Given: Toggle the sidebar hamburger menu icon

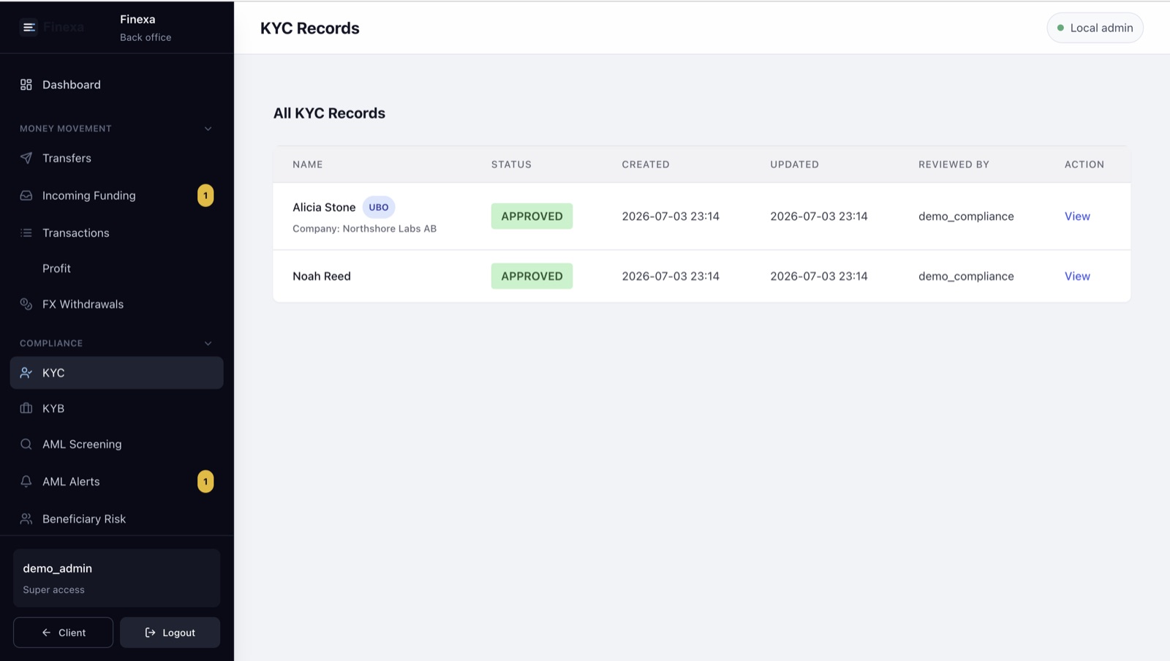Looking at the screenshot, I should coord(29,27).
